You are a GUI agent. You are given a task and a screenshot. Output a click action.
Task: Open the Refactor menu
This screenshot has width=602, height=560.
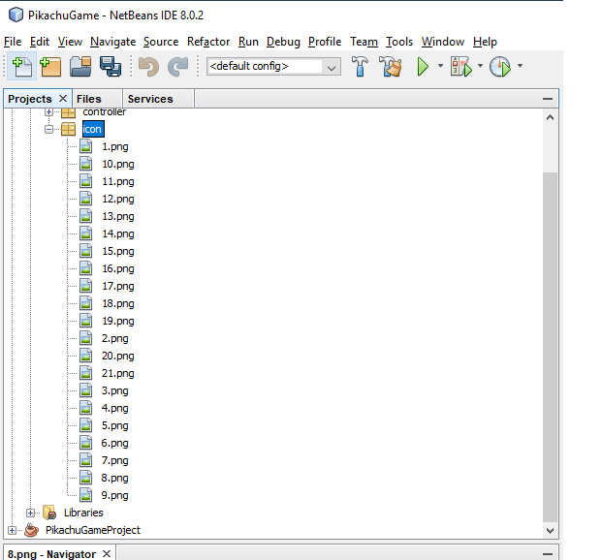coord(208,42)
